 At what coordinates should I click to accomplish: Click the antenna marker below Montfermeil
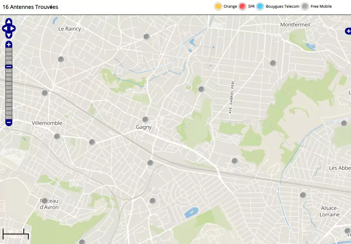(x=273, y=63)
